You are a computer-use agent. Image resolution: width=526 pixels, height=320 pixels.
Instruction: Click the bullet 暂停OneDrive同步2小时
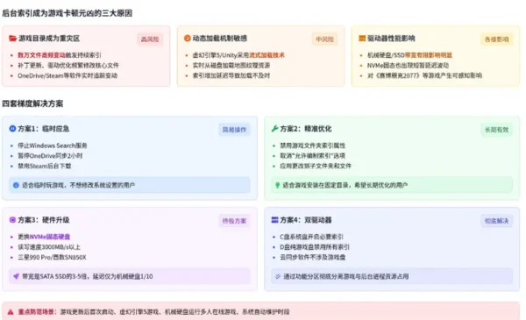pyautogui.click(x=50, y=156)
